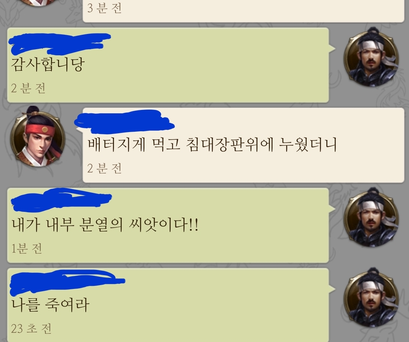The height and width of the screenshot is (342, 409).
Task: Tap the 2분 전 timestamp in the beige bubble
Action: pos(104,168)
